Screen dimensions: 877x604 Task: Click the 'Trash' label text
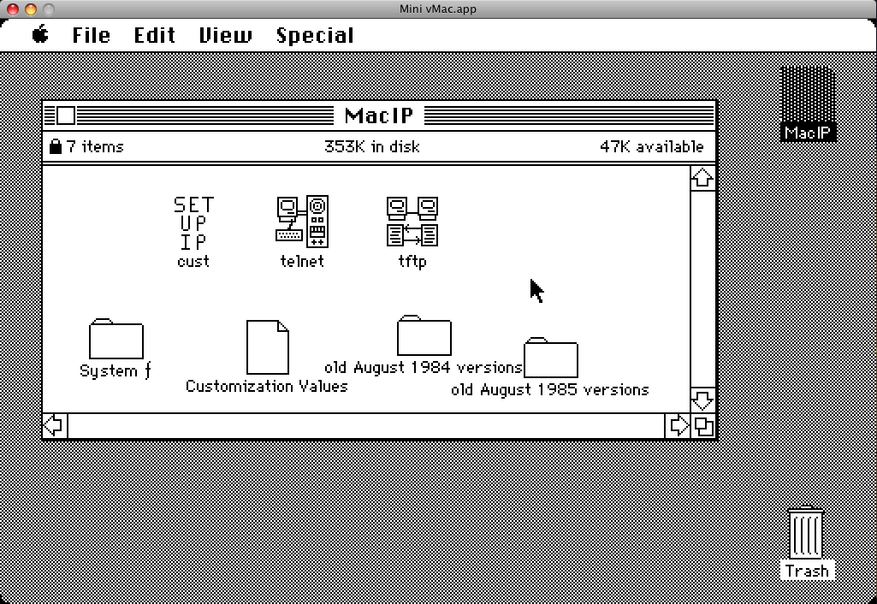(x=807, y=571)
